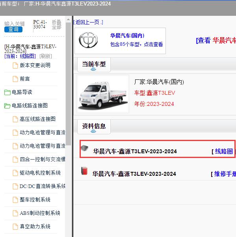Viewport: 236px width, 237px height.
Task: Click the 厂家:华晨汽车(国内) text
Action: point(159,82)
